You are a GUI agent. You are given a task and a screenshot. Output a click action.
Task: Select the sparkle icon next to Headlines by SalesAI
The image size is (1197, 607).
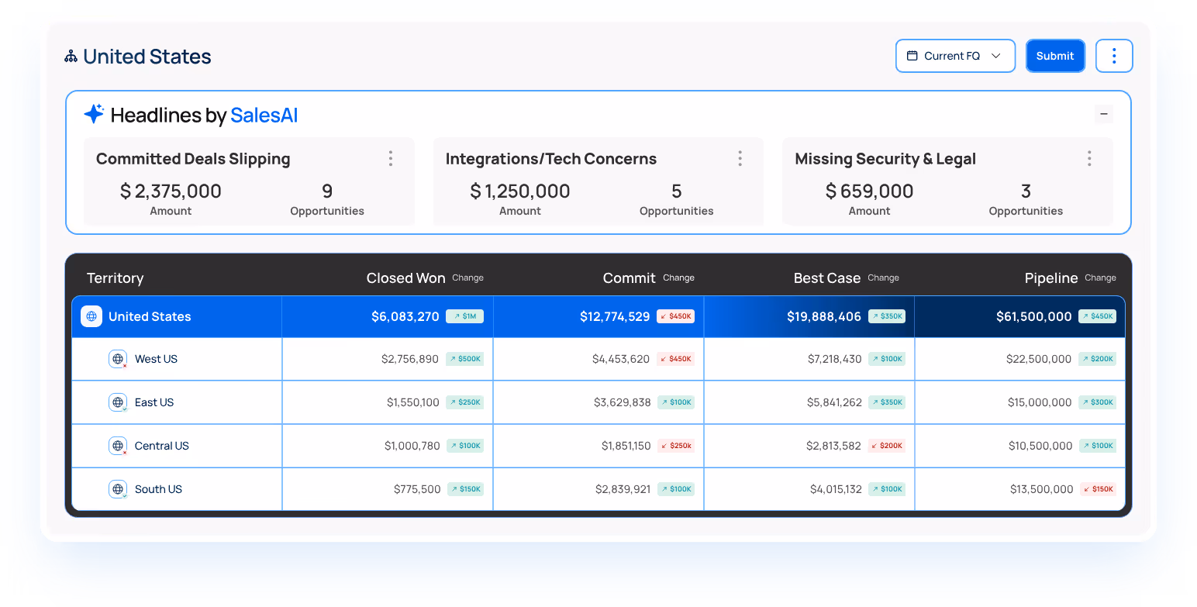tap(94, 113)
